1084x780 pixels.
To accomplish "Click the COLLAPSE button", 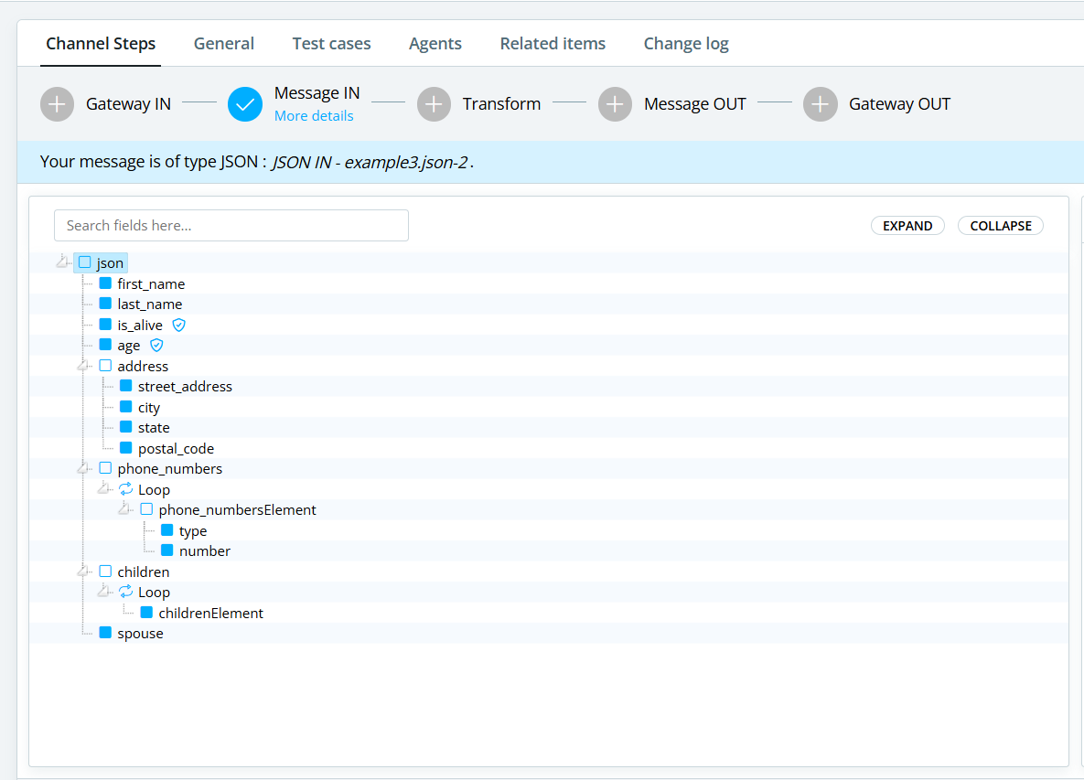I will tap(1000, 225).
